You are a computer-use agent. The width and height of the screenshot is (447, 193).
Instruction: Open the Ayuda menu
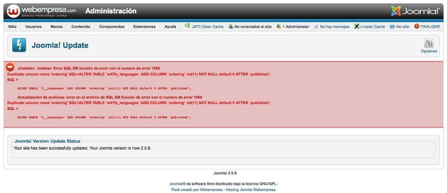tap(170, 26)
